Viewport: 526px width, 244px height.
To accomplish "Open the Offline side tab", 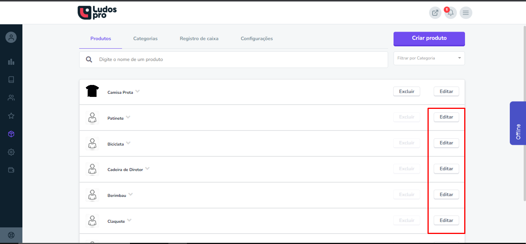I will (x=518, y=123).
